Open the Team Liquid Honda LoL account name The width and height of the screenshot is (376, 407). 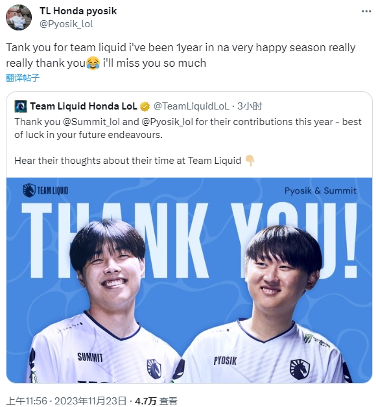pos(84,106)
